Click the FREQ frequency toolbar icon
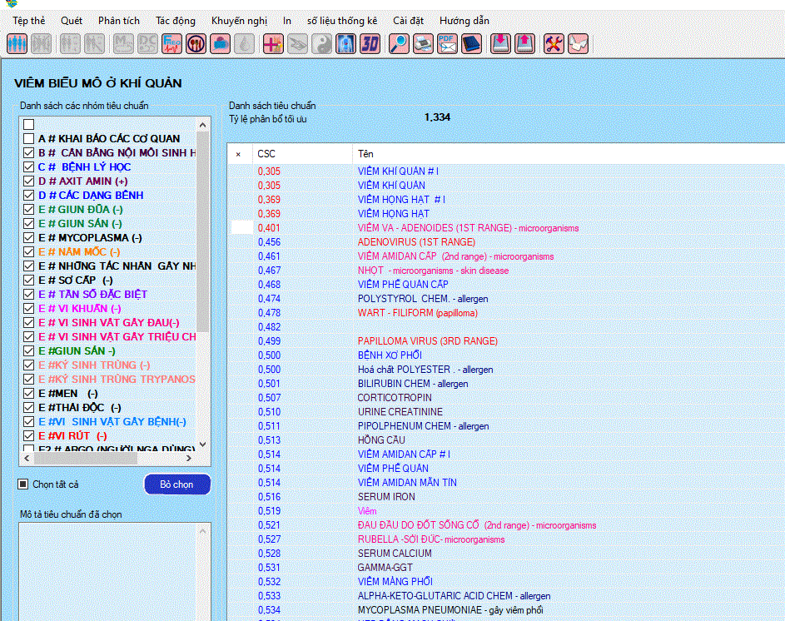Screen dimensions: 785x621 pyautogui.click(x=172, y=43)
